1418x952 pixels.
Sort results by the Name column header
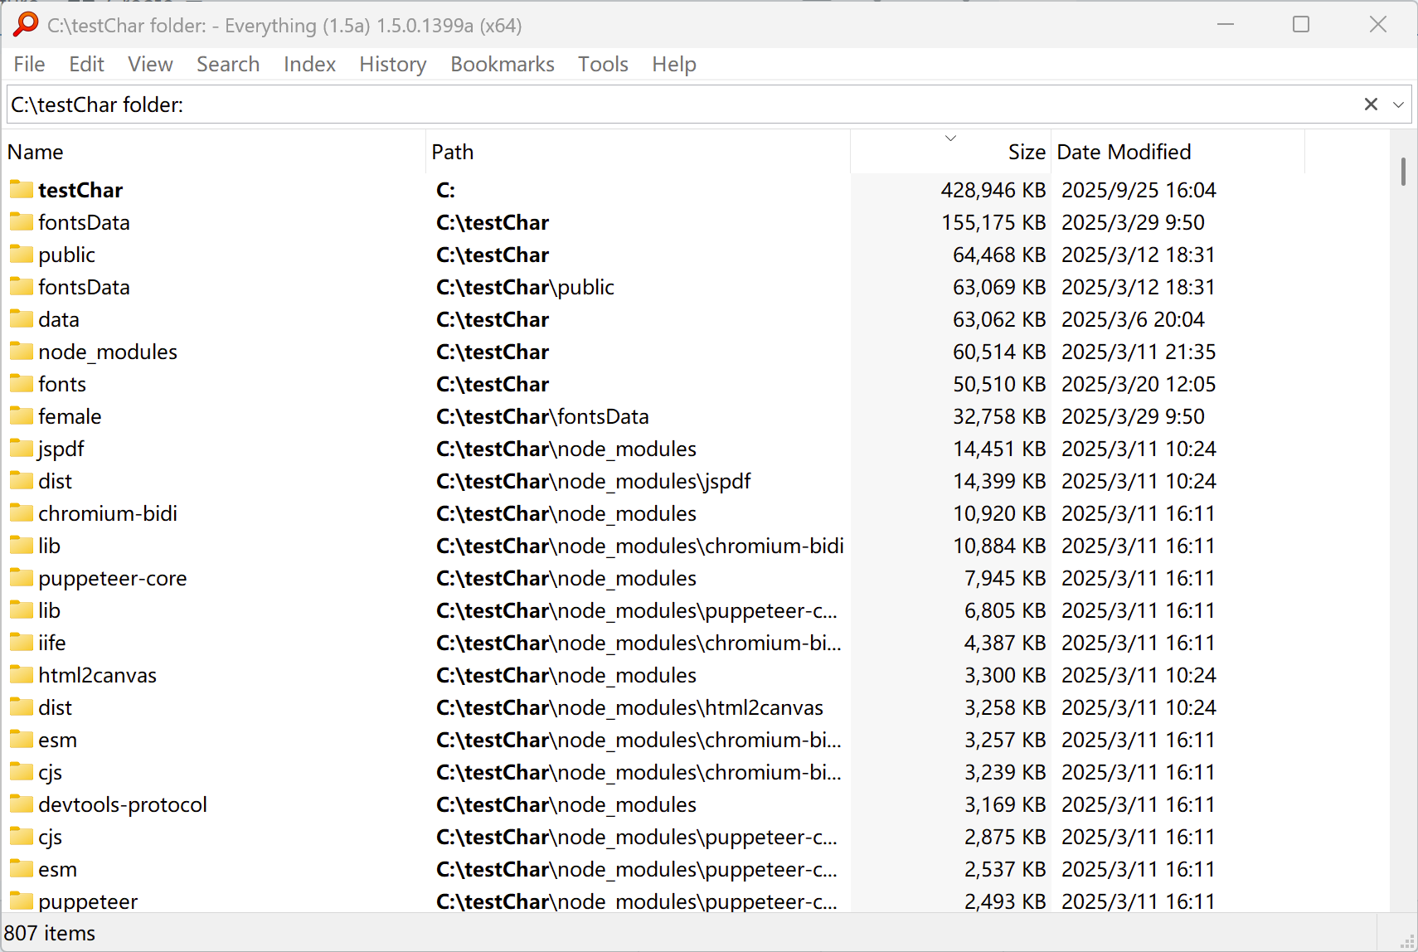[215, 152]
